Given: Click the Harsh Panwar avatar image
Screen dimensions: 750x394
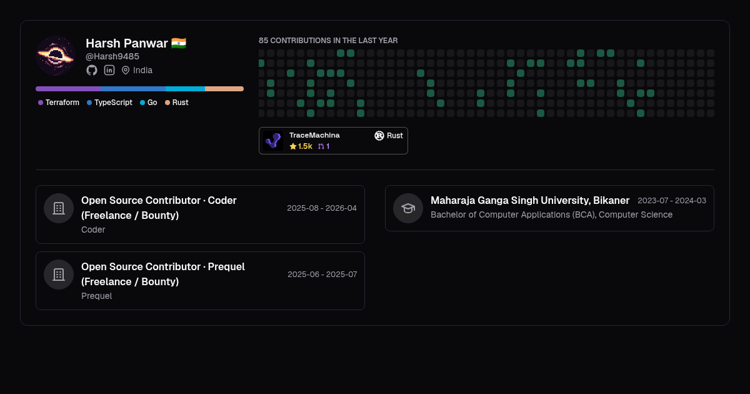Looking at the screenshot, I should [56, 56].
